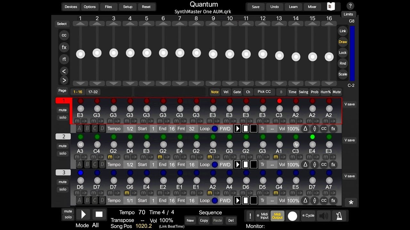The image size is (410, 230).
Task: Raise step 1 with the up arrow above its slider
Action: pos(80,24)
